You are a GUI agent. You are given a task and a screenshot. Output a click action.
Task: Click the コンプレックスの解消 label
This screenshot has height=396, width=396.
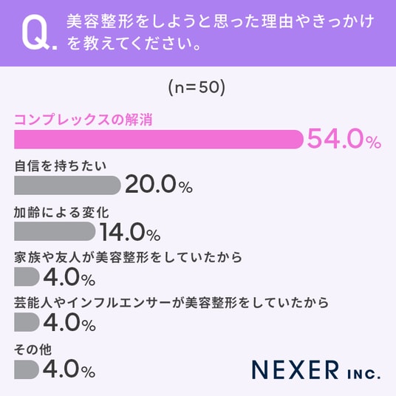(83, 120)
